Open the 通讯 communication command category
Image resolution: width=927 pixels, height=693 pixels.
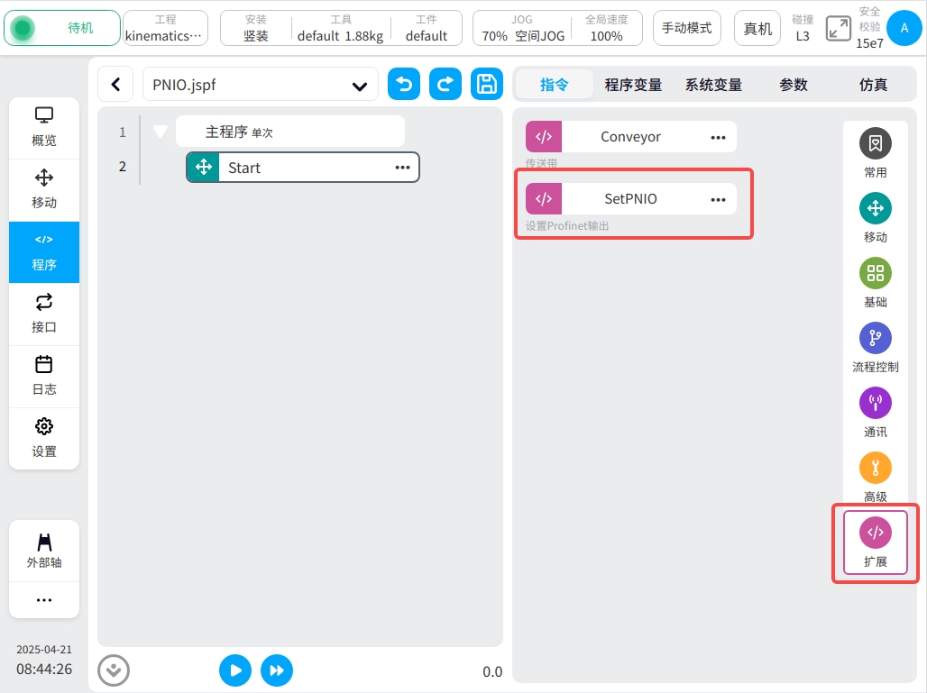[875, 410]
